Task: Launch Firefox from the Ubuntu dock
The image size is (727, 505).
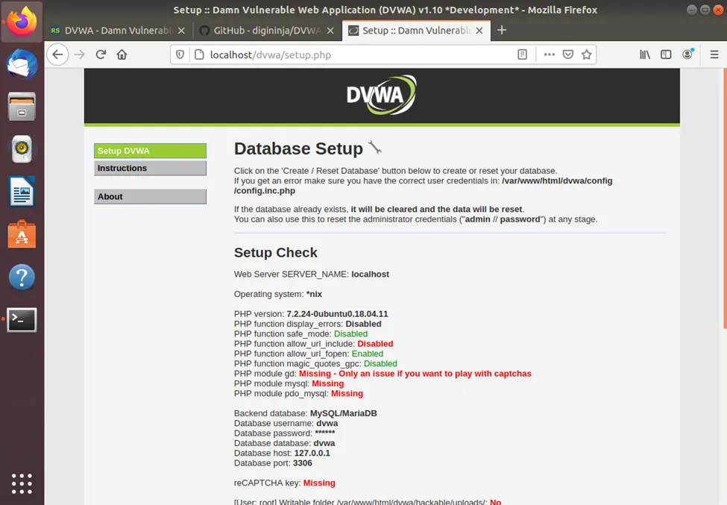Action: [22, 22]
